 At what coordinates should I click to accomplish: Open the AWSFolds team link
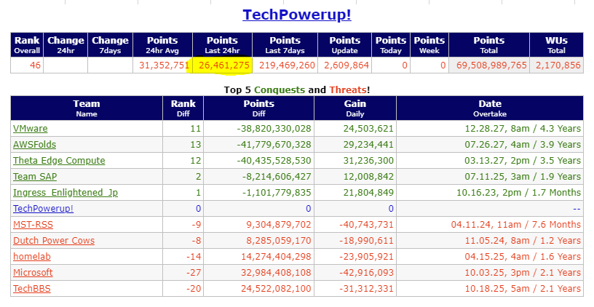tap(34, 145)
